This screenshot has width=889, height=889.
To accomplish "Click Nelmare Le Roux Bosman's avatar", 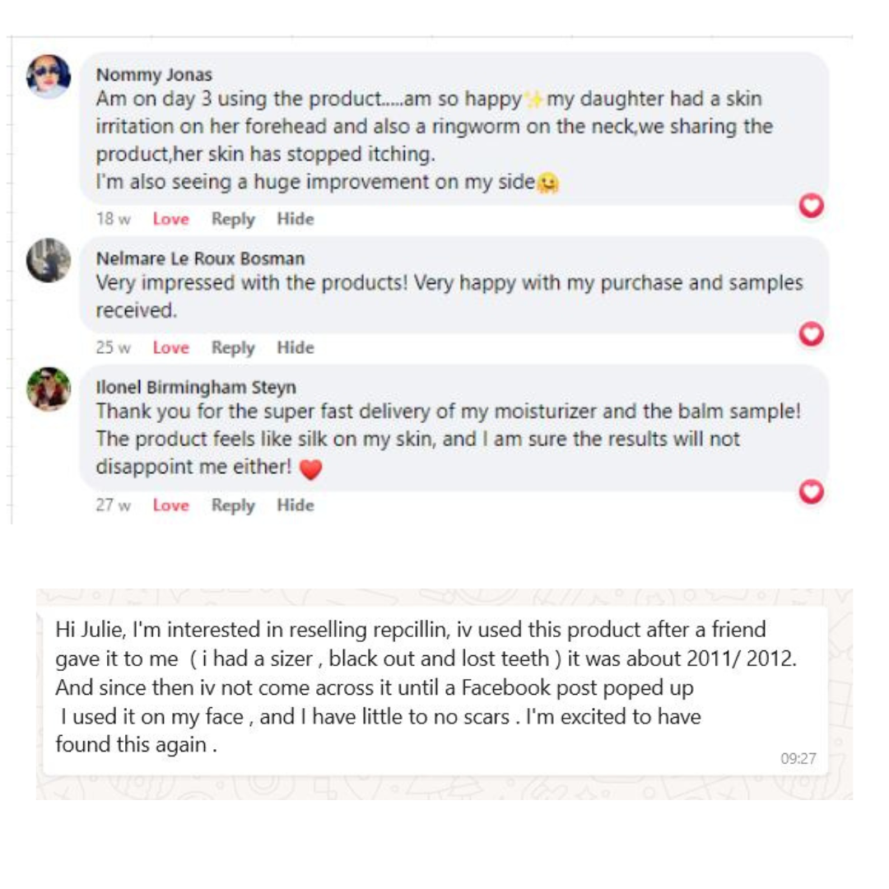I will tap(49, 260).
